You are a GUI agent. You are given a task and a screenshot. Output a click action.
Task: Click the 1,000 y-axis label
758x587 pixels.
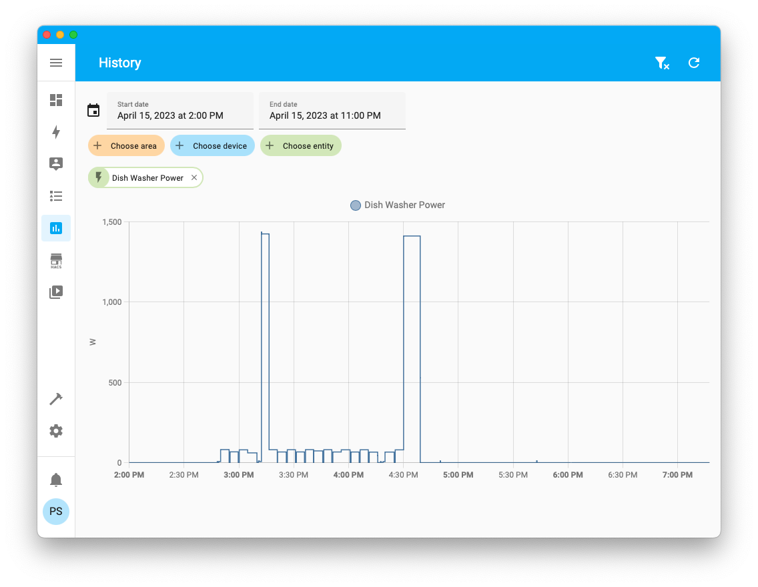click(112, 302)
